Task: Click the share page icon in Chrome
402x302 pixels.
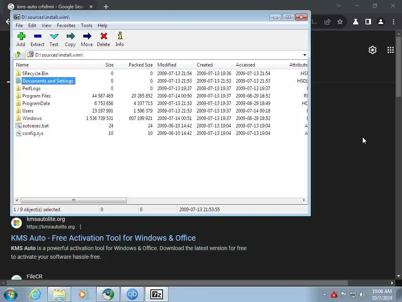Action: (x=327, y=22)
